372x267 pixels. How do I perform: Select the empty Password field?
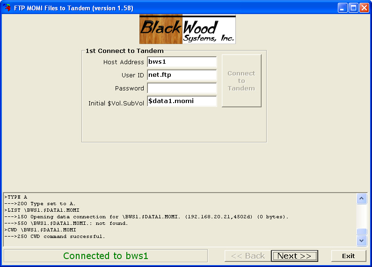coord(182,88)
